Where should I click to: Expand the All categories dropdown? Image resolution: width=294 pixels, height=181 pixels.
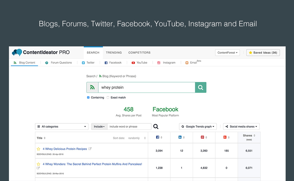(62, 127)
